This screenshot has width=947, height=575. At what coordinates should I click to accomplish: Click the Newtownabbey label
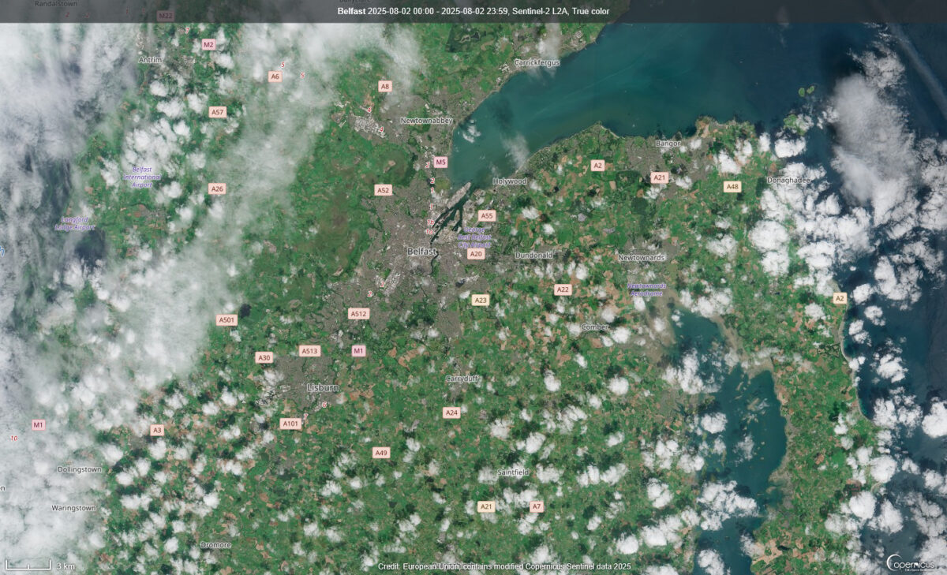click(x=427, y=121)
